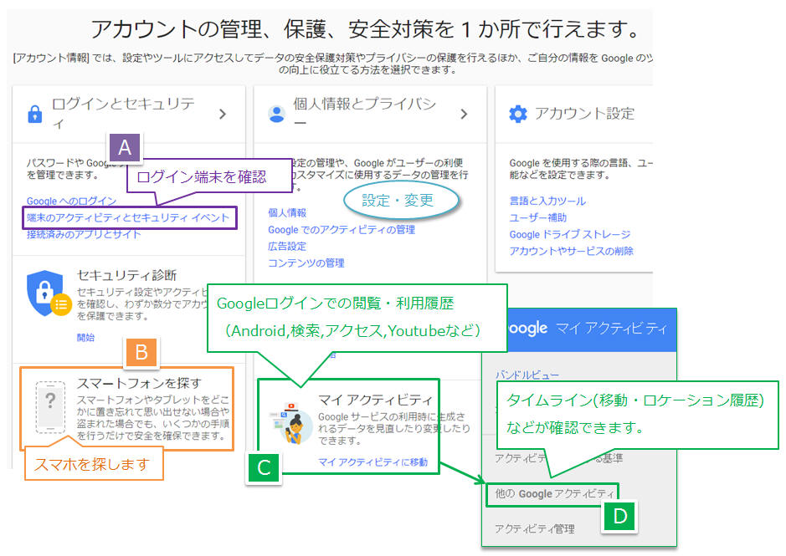
Task: Open the Google へのログイン link
Action: [71, 201]
